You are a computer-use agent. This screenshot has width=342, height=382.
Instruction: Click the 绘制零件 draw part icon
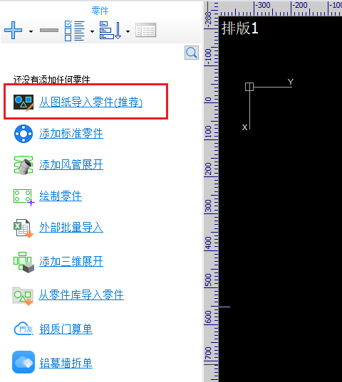(24, 197)
